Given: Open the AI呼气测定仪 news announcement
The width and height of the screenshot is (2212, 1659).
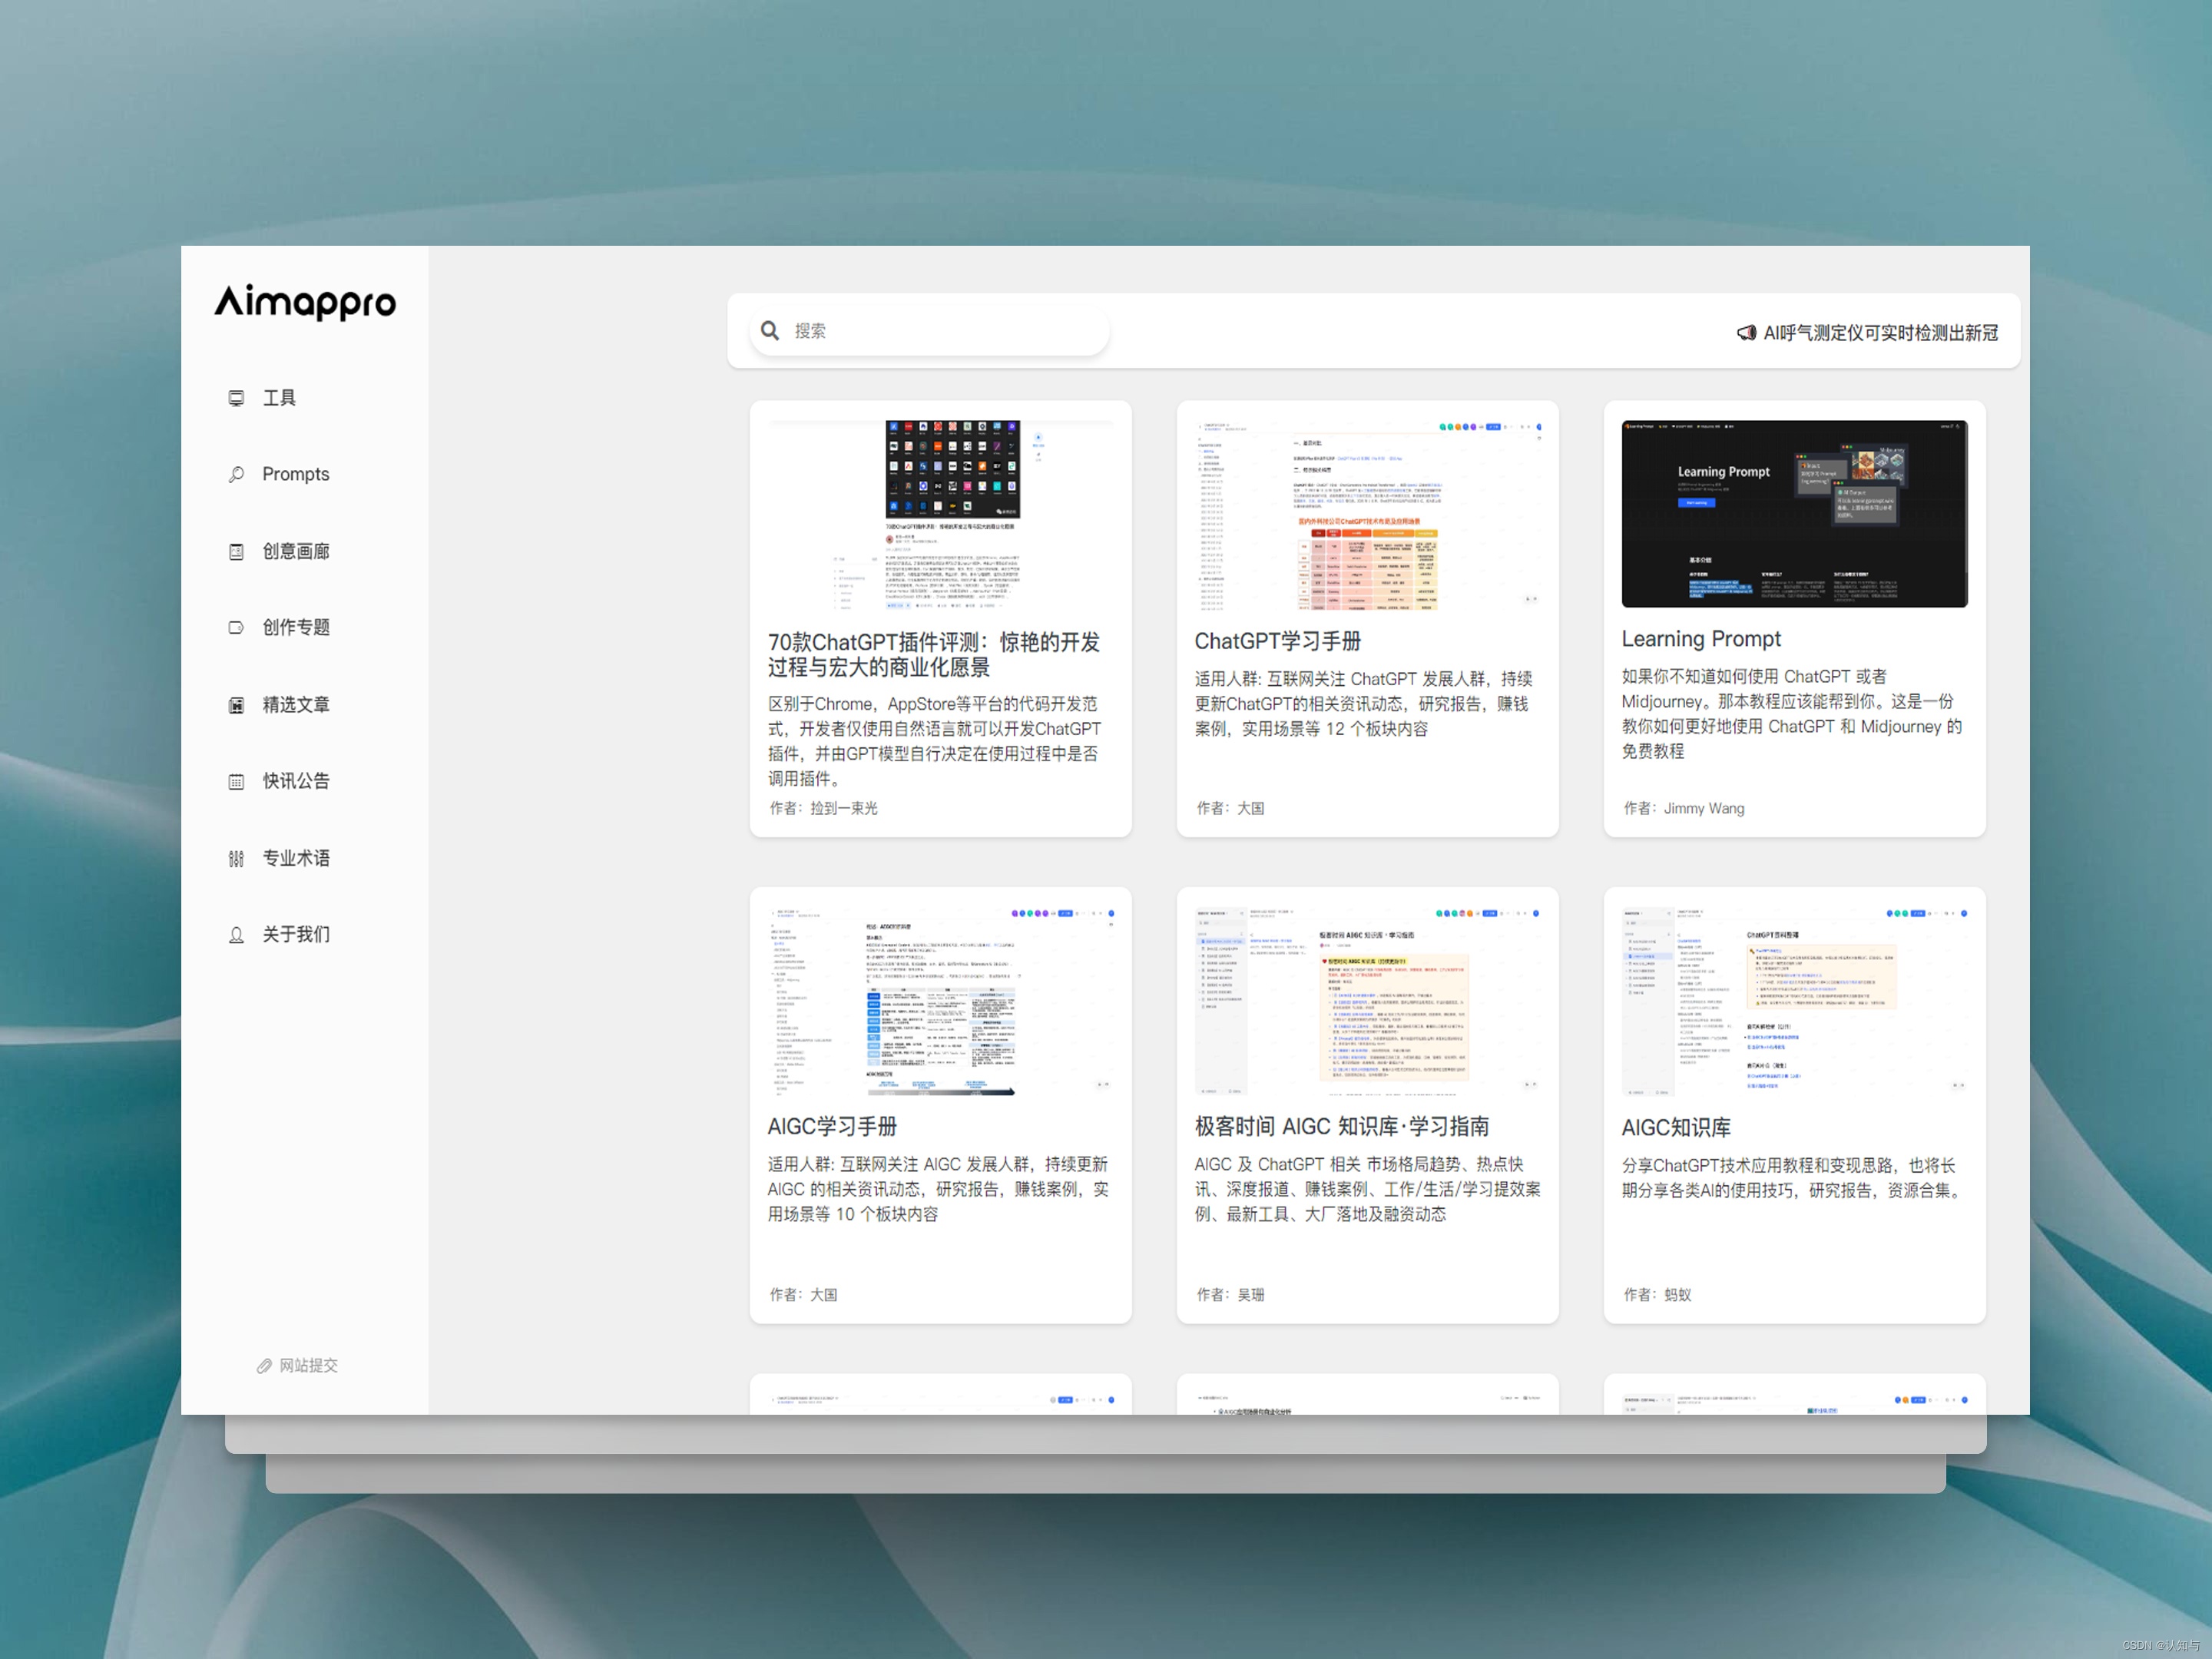Looking at the screenshot, I should [1880, 333].
